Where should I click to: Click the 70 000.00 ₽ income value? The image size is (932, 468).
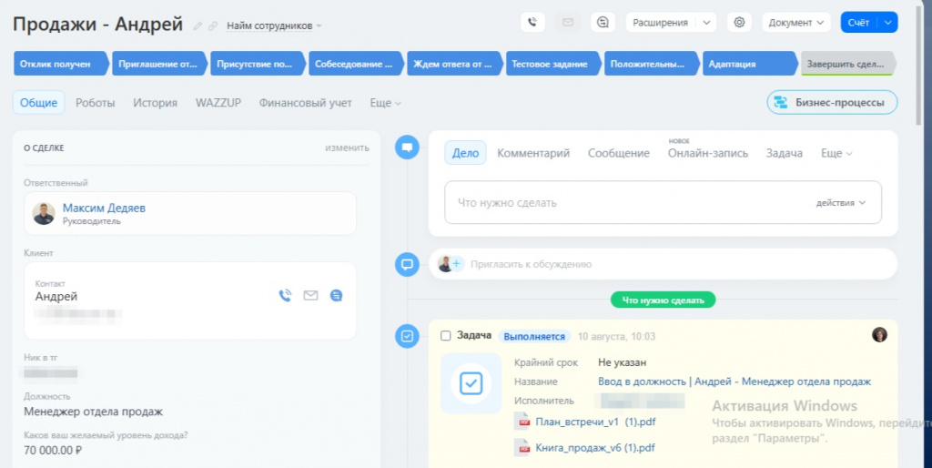point(53,450)
